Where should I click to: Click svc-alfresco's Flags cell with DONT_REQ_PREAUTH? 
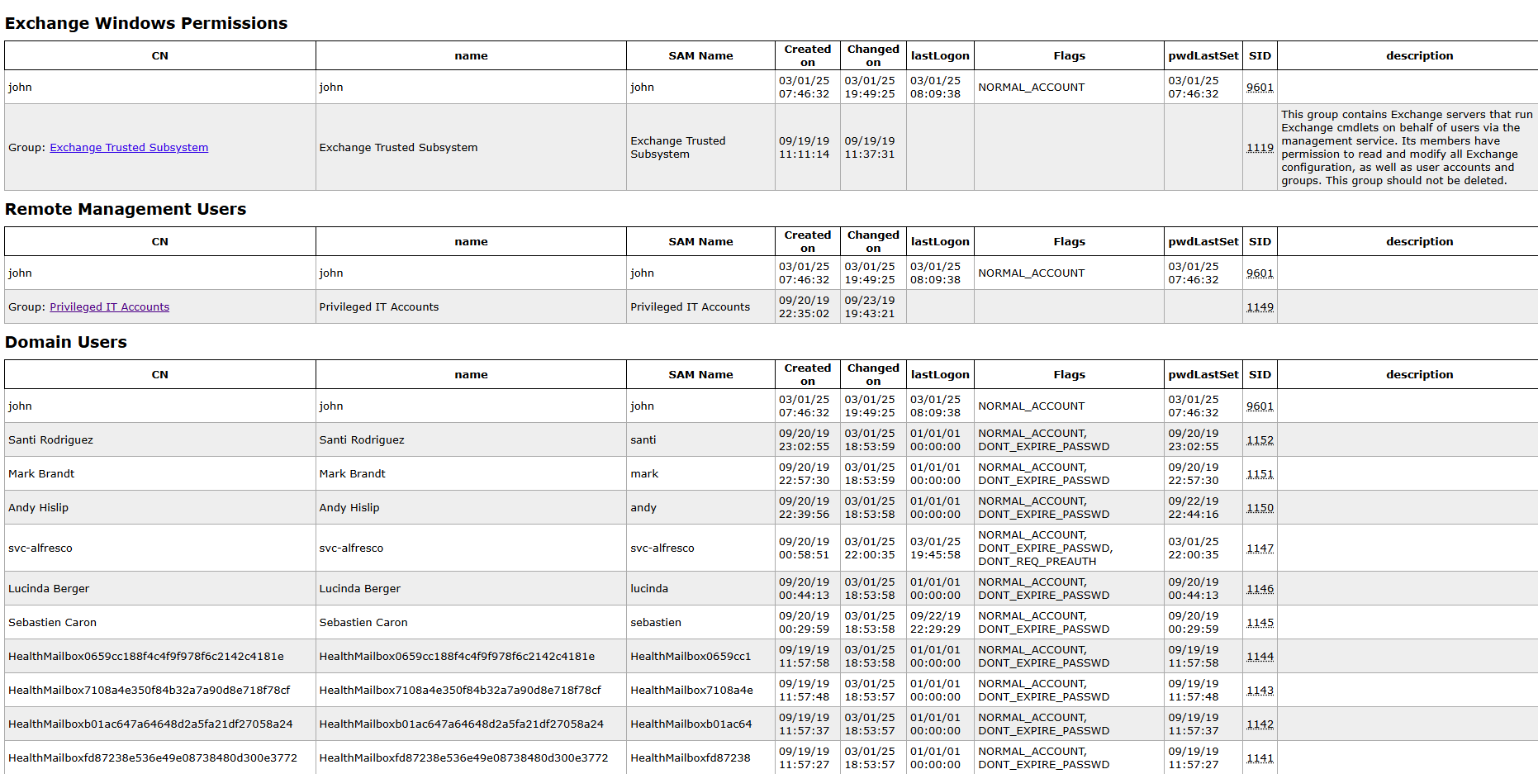click(x=1045, y=548)
